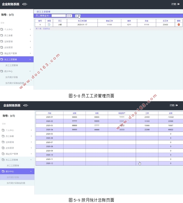Click 查询 button beside employee search box
Viewport: 183px width, 203px height.
coord(69,16)
